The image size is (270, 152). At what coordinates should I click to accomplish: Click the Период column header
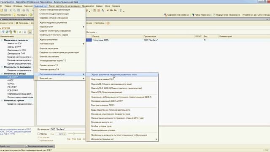tap(117, 37)
